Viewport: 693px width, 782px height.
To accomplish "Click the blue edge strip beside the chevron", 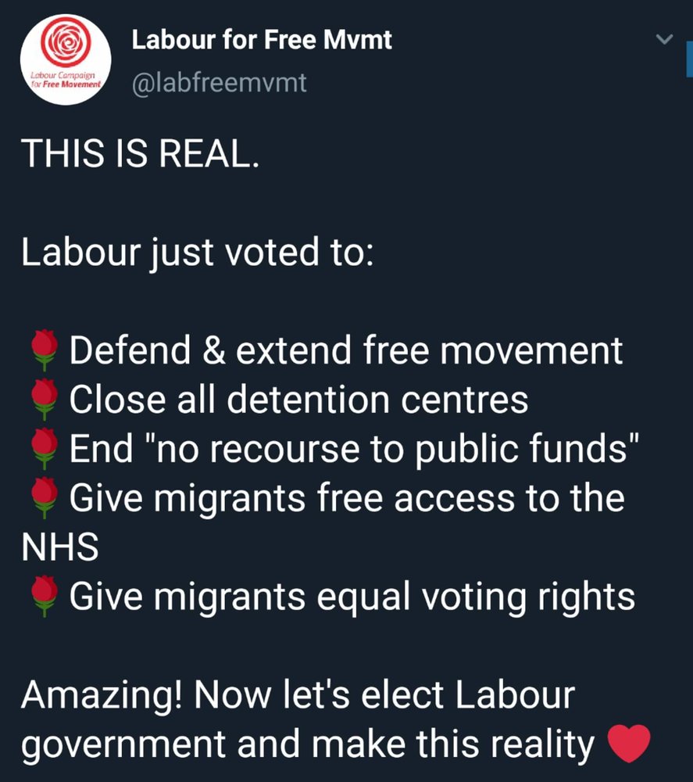I will click(690, 59).
